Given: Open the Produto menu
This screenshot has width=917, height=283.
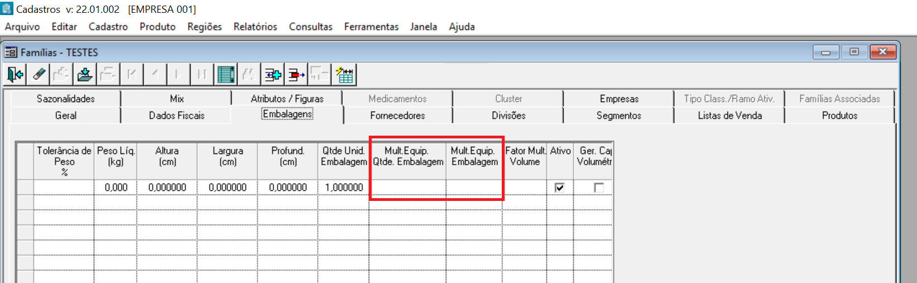Looking at the screenshot, I should tap(158, 27).
